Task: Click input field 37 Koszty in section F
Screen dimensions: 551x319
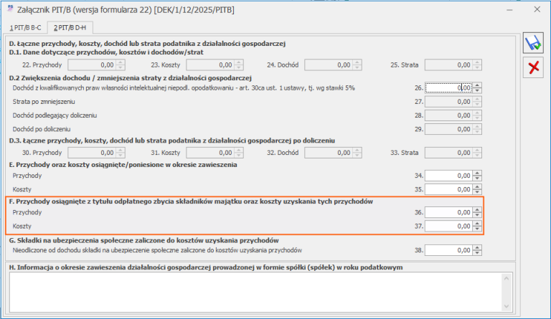Action: pos(448,227)
